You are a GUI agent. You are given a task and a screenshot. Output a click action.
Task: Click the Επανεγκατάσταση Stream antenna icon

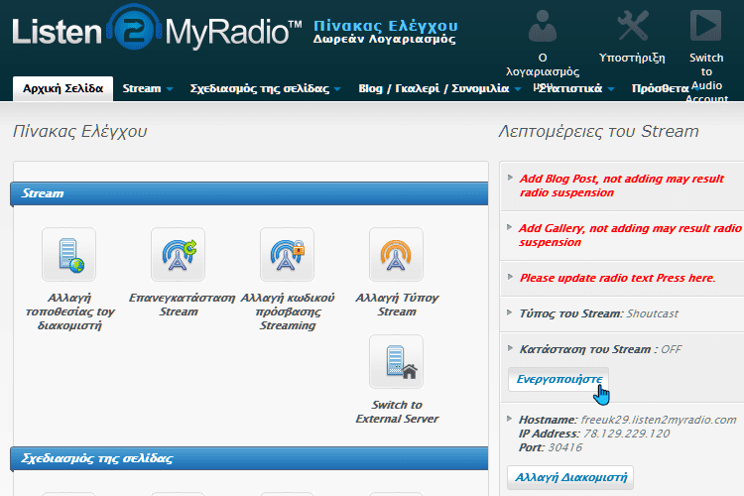(178, 254)
